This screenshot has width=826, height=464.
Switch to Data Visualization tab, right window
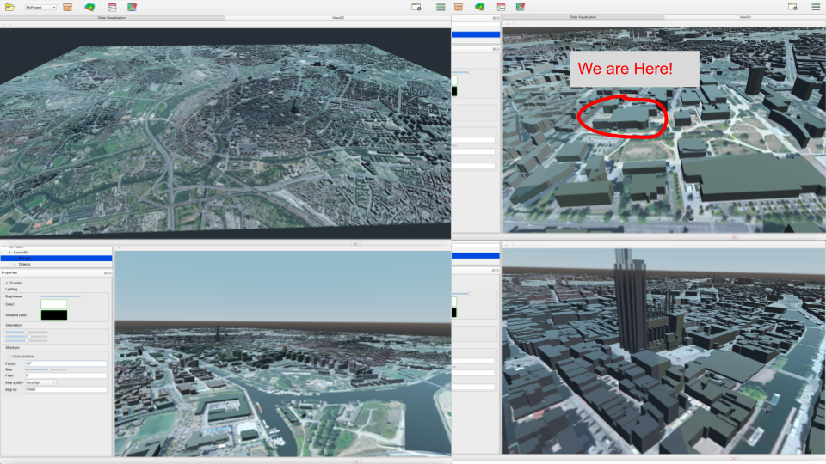[x=583, y=17]
